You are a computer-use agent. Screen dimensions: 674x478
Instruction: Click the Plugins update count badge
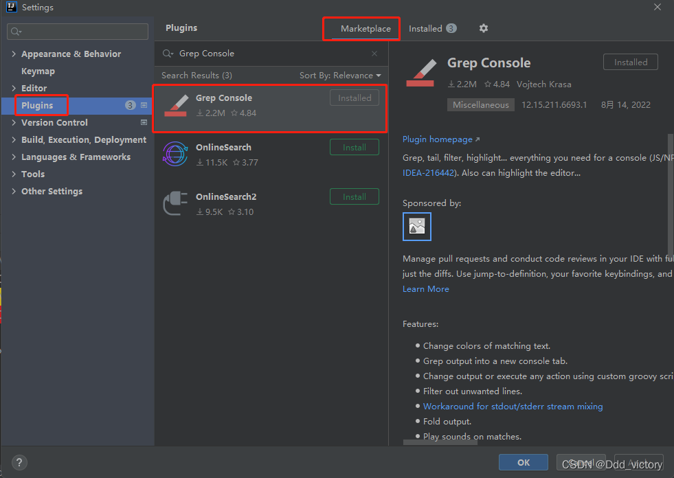131,105
